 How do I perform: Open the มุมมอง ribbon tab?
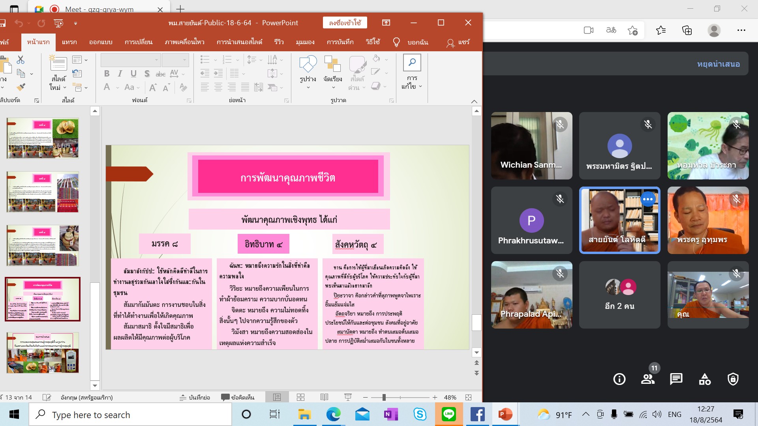[x=305, y=42]
